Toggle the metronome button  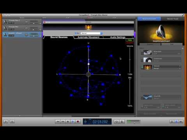coord(122,121)
